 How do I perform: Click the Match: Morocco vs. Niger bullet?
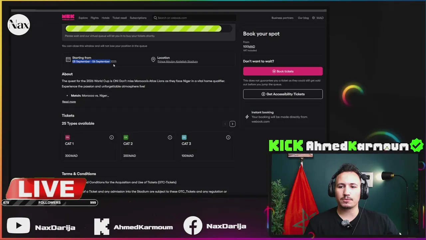[x=90, y=96]
